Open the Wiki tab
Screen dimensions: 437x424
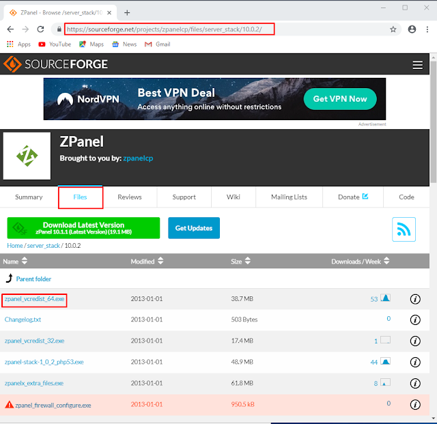click(234, 197)
